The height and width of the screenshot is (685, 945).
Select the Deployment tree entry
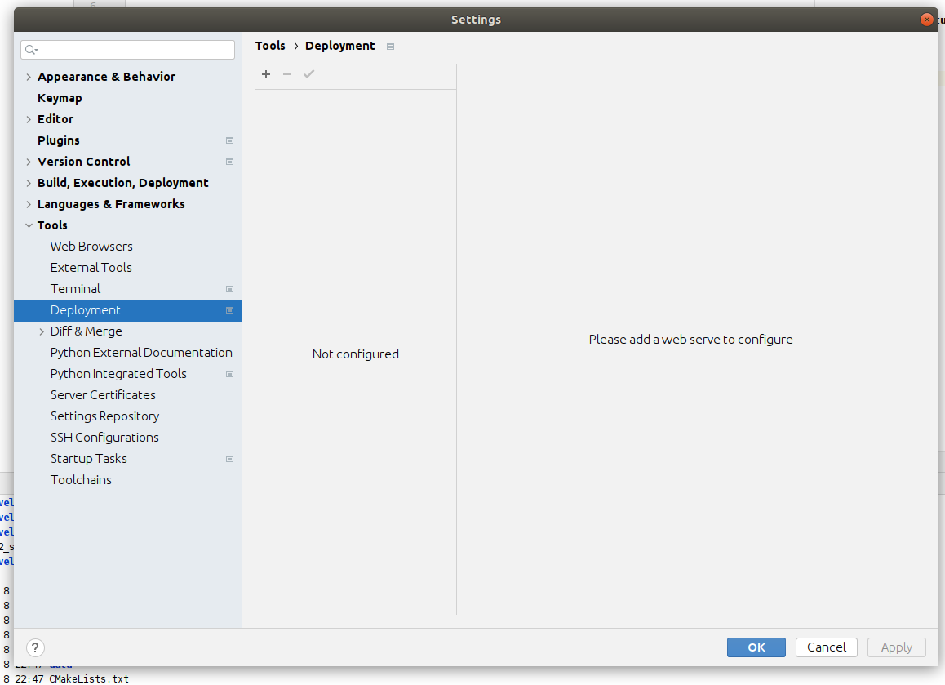[128, 310]
